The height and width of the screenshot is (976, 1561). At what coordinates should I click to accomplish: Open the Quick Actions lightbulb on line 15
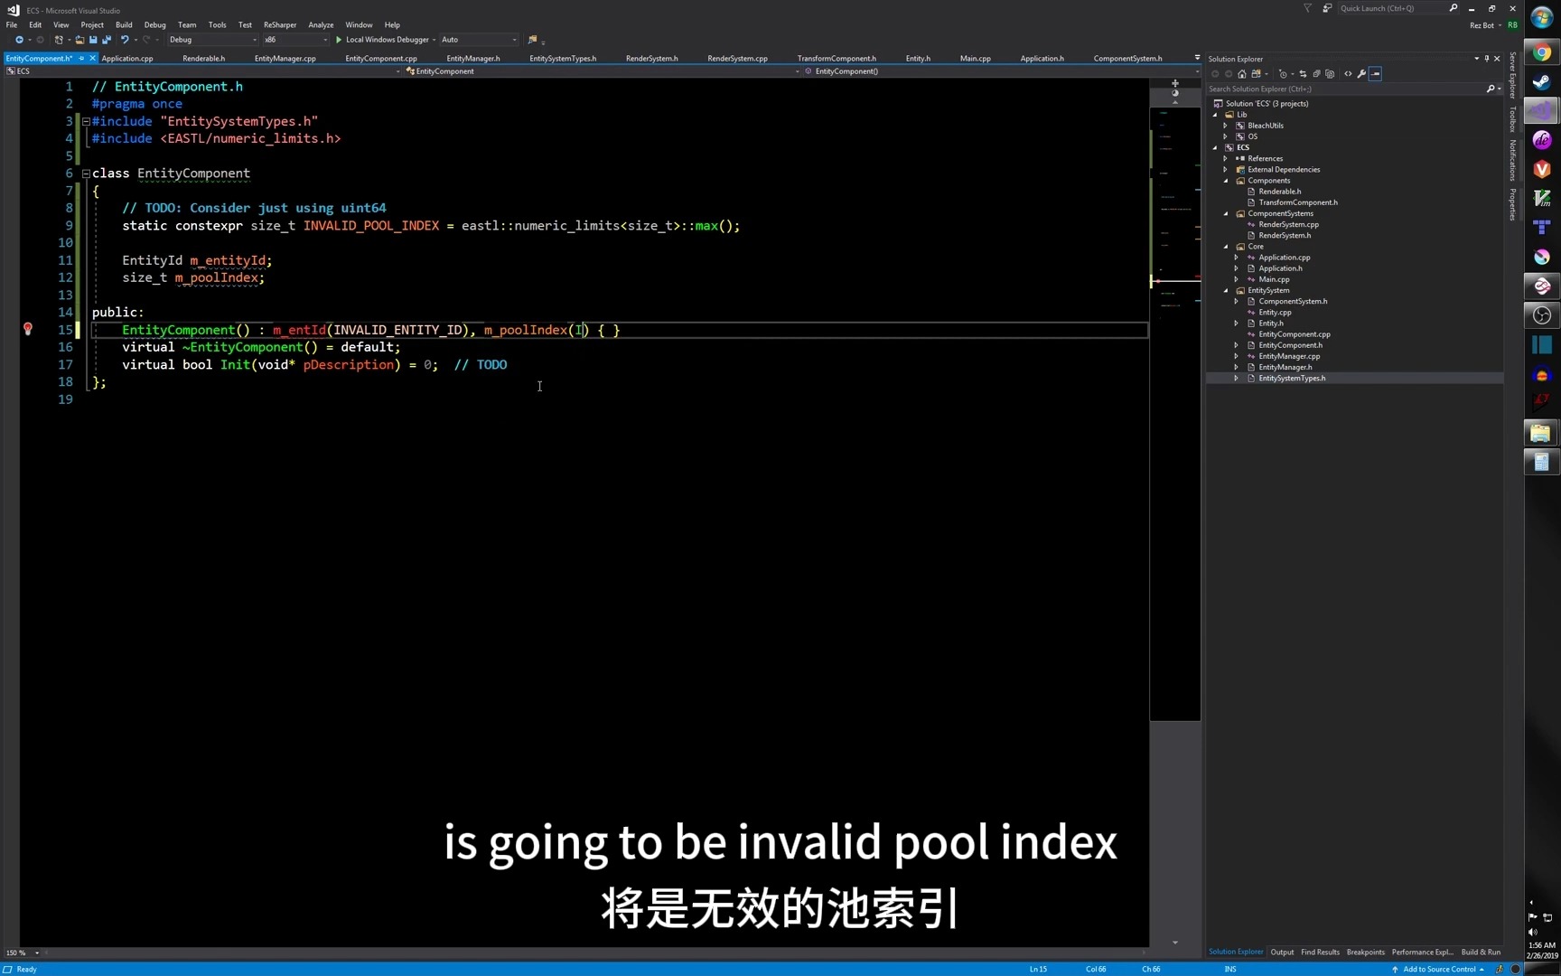pos(28,329)
